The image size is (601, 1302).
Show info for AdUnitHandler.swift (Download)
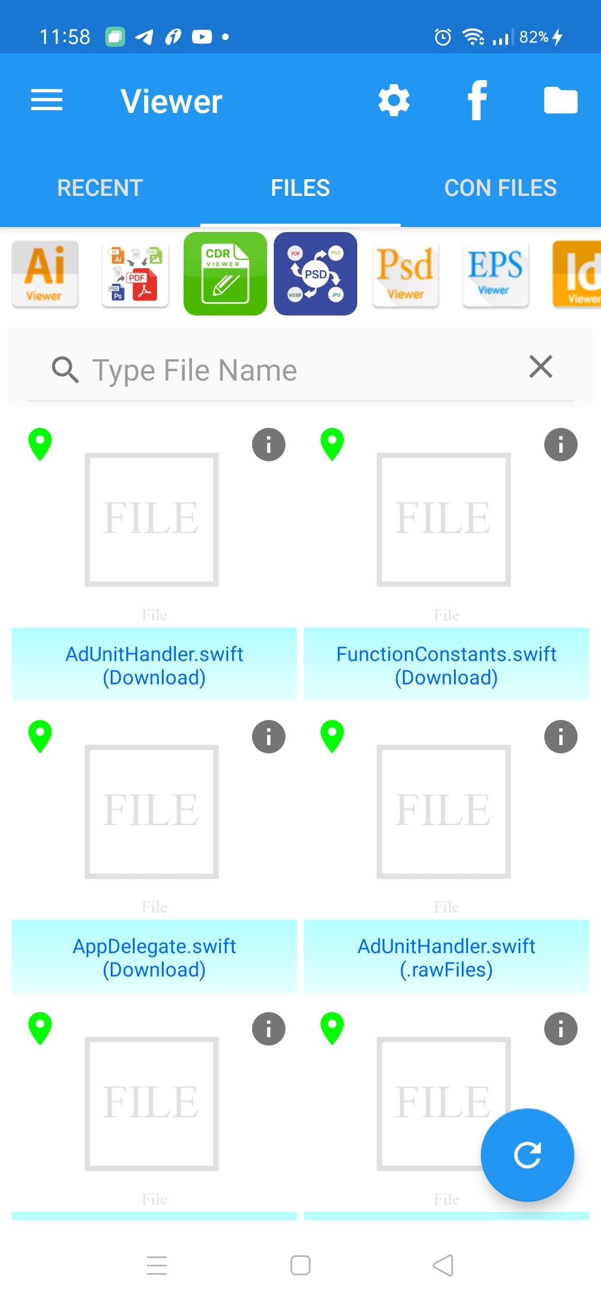pyautogui.click(x=269, y=445)
